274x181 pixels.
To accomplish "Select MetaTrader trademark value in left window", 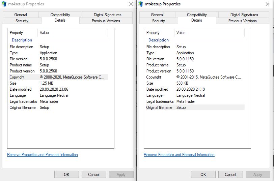I will (x=49, y=101).
